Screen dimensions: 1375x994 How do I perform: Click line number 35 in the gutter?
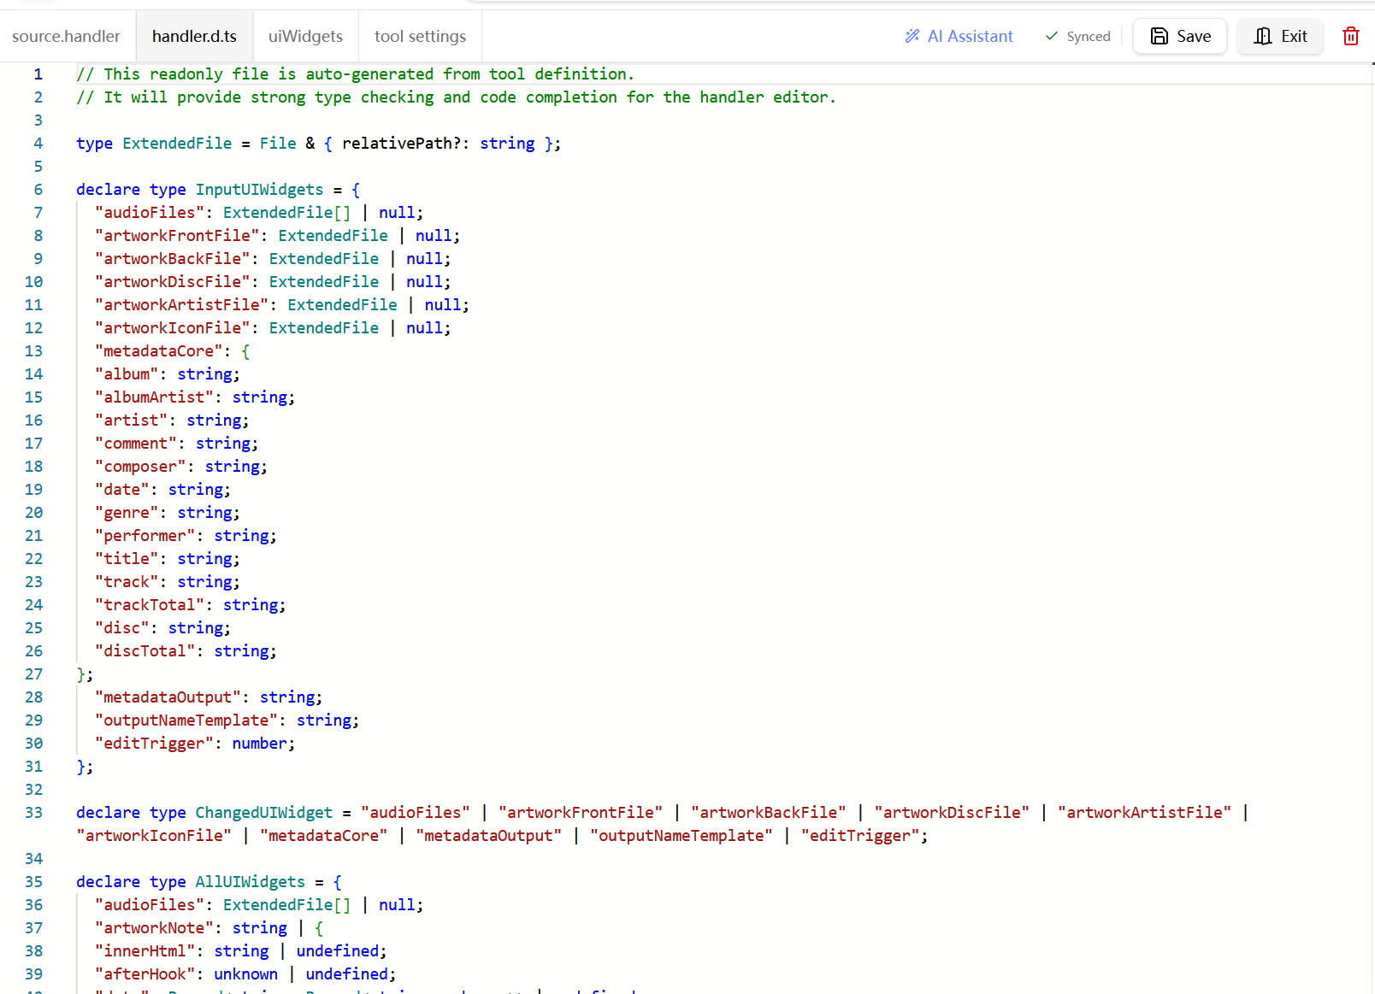(x=33, y=882)
